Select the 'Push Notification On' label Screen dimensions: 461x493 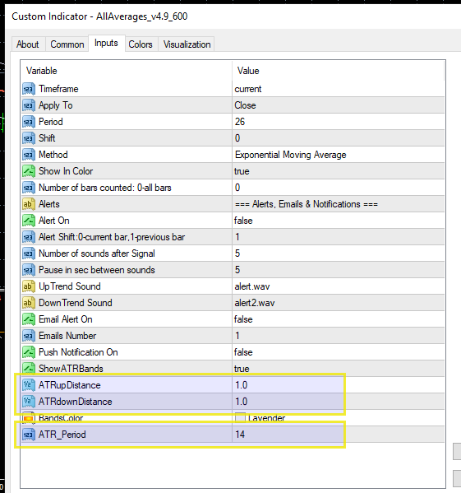(78, 352)
